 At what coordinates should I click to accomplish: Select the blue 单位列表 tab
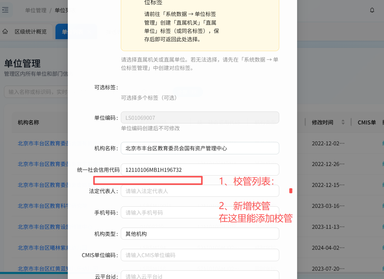point(63,31)
